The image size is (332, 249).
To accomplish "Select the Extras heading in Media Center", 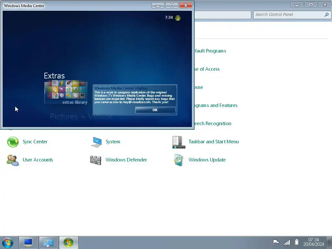I will pos(54,76).
